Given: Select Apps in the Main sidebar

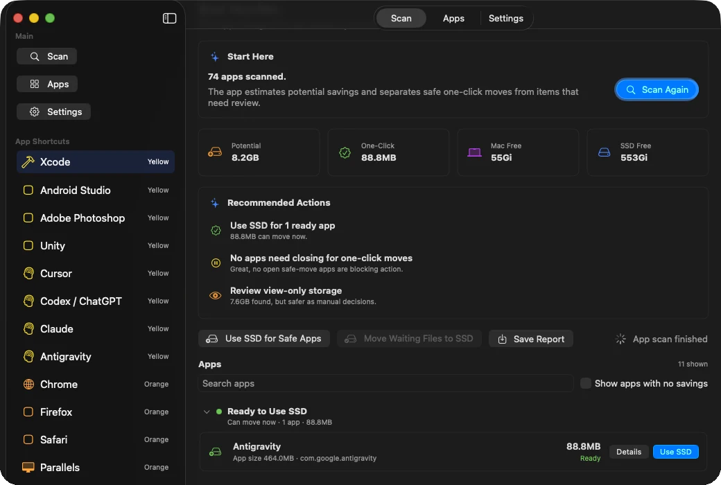Looking at the screenshot, I should [47, 84].
